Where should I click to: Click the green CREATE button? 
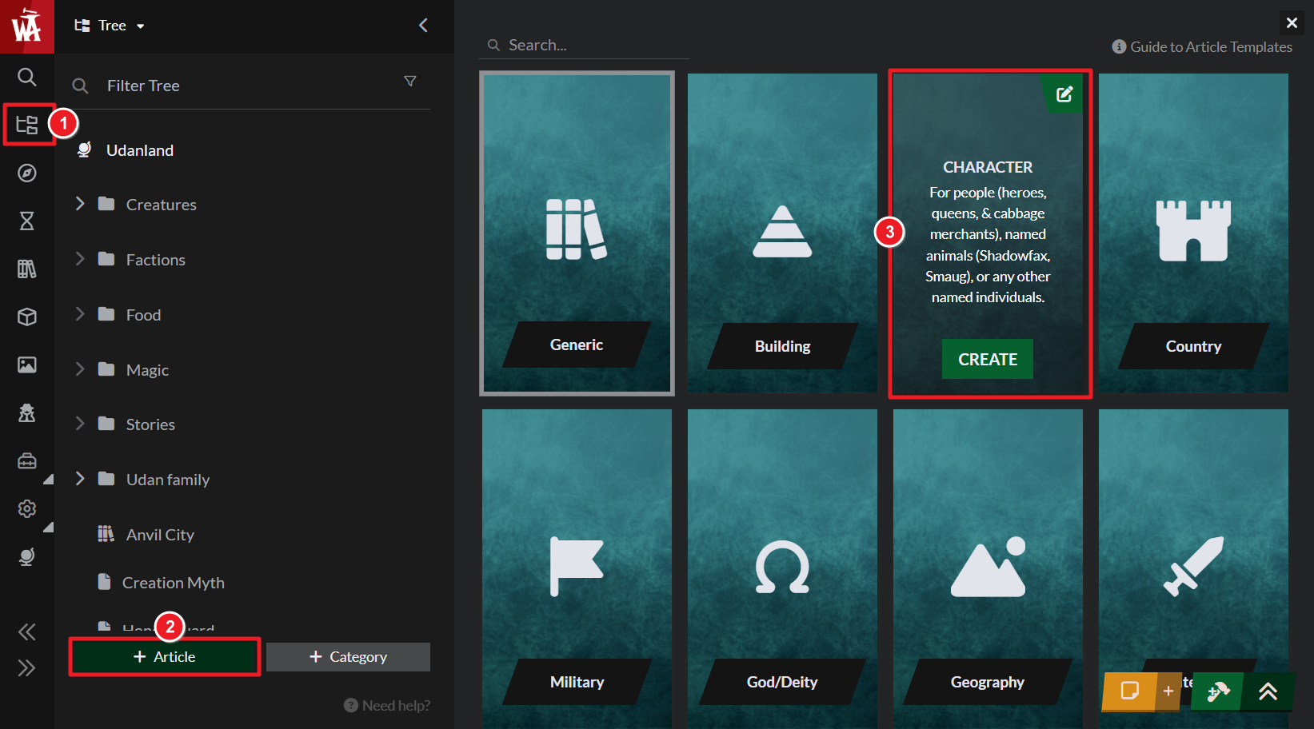(987, 360)
